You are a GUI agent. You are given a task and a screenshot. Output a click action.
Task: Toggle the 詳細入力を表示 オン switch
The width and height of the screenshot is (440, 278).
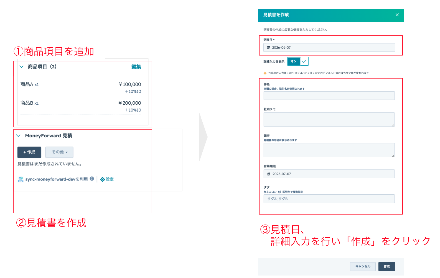[x=298, y=61]
